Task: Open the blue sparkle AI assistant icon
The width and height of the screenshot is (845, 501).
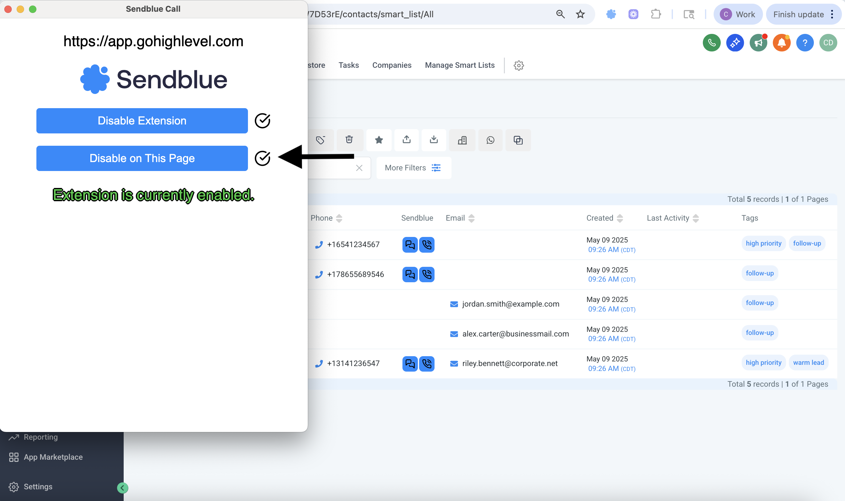Action: (735, 43)
